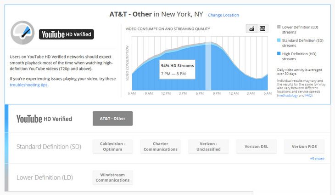Click the Standard Definition (SD) row heading
The width and height of the screenshot is (335, 195).
49,147
